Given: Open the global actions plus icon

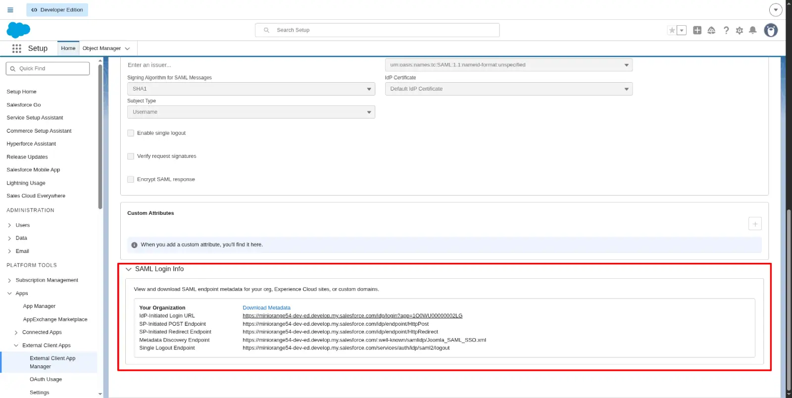Looking at the screenshot, I should (x=697, y=30).
